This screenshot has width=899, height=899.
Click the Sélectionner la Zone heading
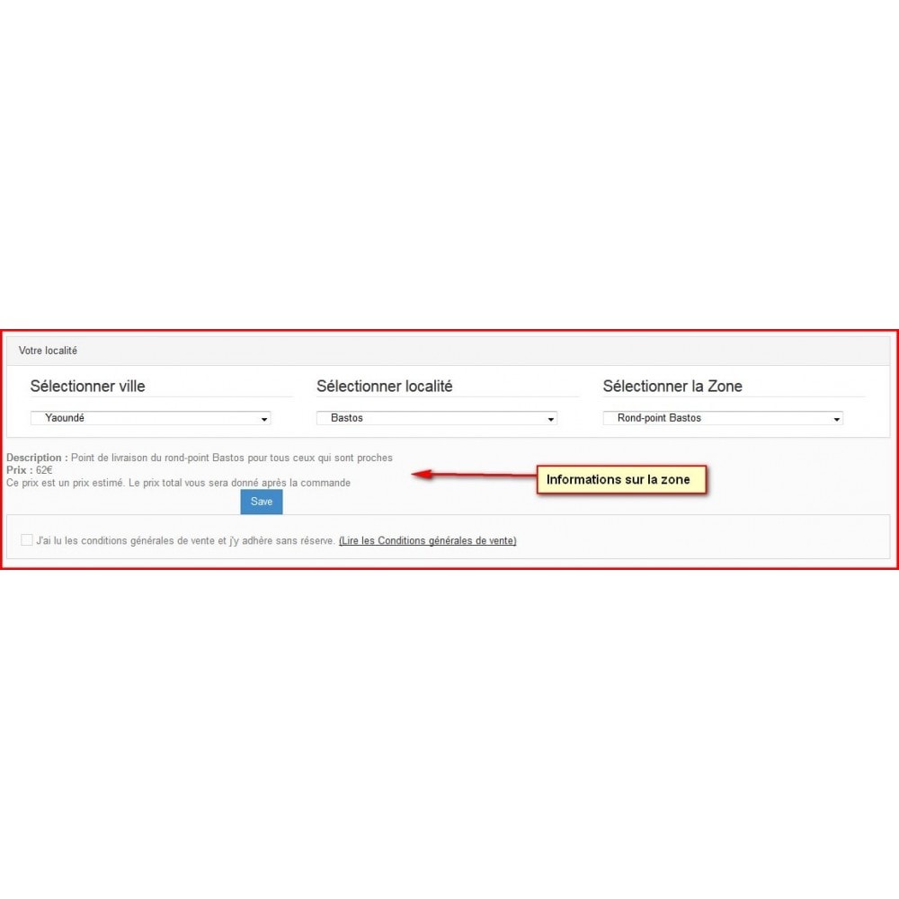(x=672, y=386)
